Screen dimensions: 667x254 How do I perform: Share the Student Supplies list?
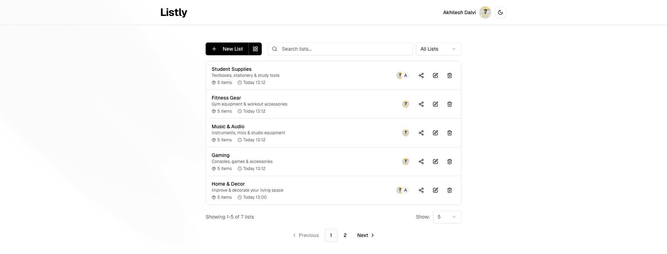(x=421, y=75)
